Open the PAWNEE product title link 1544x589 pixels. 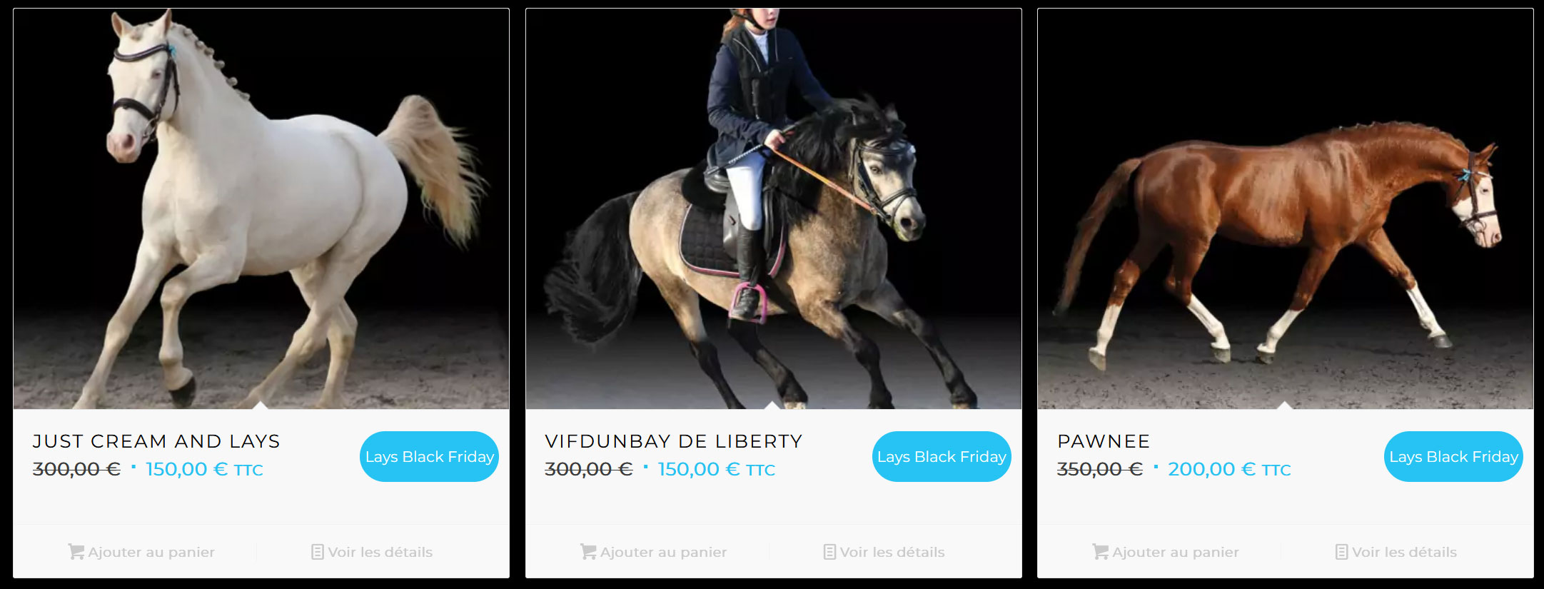[x=1104, y=441]
